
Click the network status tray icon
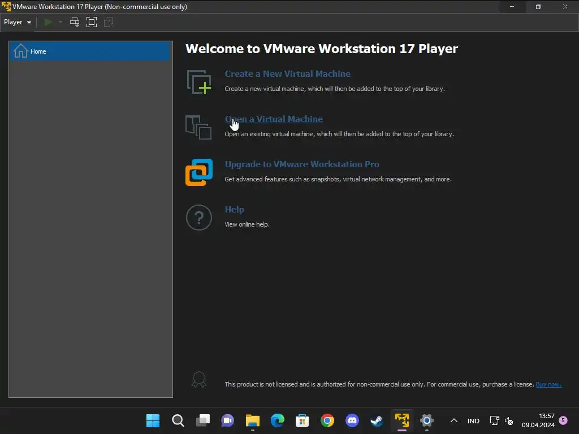[494, 420]
